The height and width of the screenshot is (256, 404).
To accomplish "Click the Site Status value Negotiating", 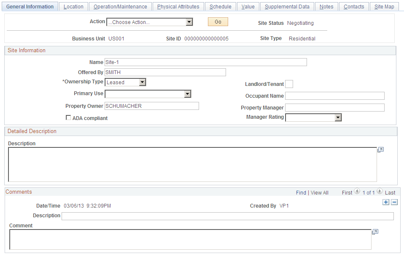I will coord(300,23).
